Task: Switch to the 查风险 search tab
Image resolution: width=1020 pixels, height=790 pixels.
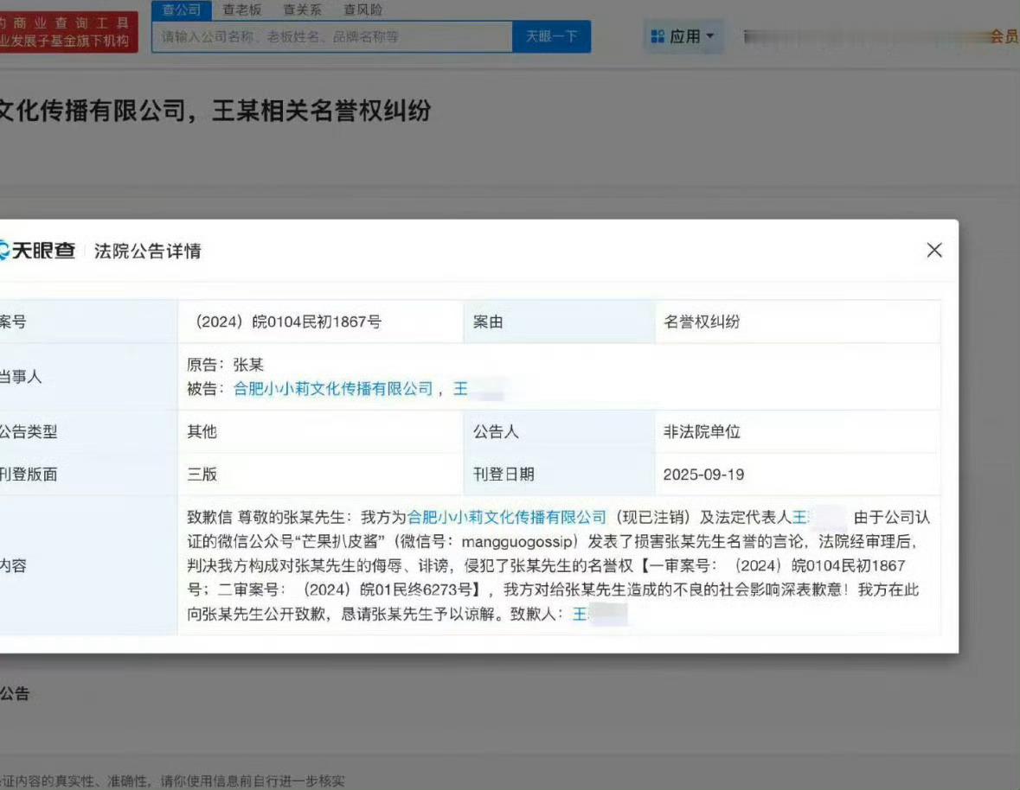Action: (x=363, y=10)
